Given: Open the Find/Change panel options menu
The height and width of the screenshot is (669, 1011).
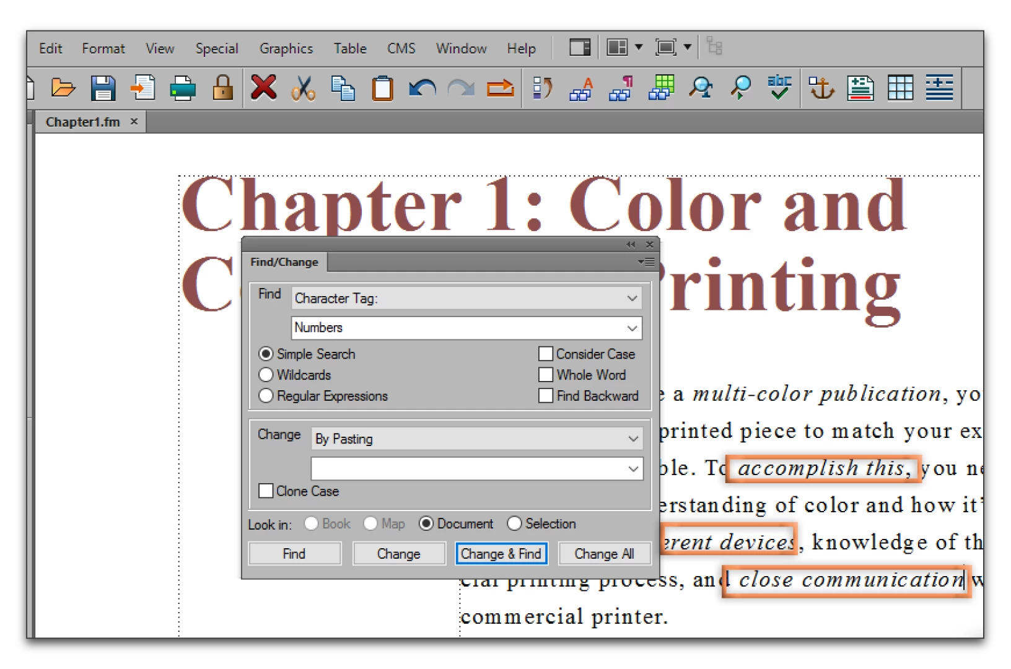Looking at the screenshot, I should (647, 262).
